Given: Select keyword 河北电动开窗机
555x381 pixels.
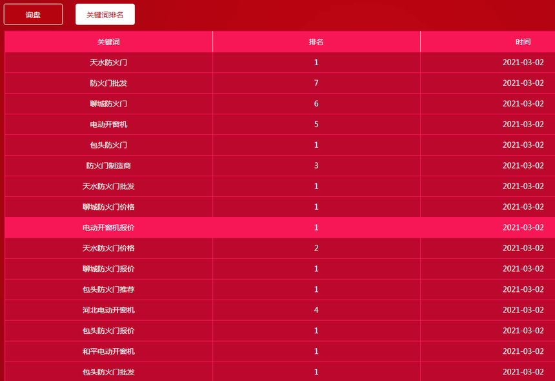Looking at the screenshot, I should coord(108,310).
